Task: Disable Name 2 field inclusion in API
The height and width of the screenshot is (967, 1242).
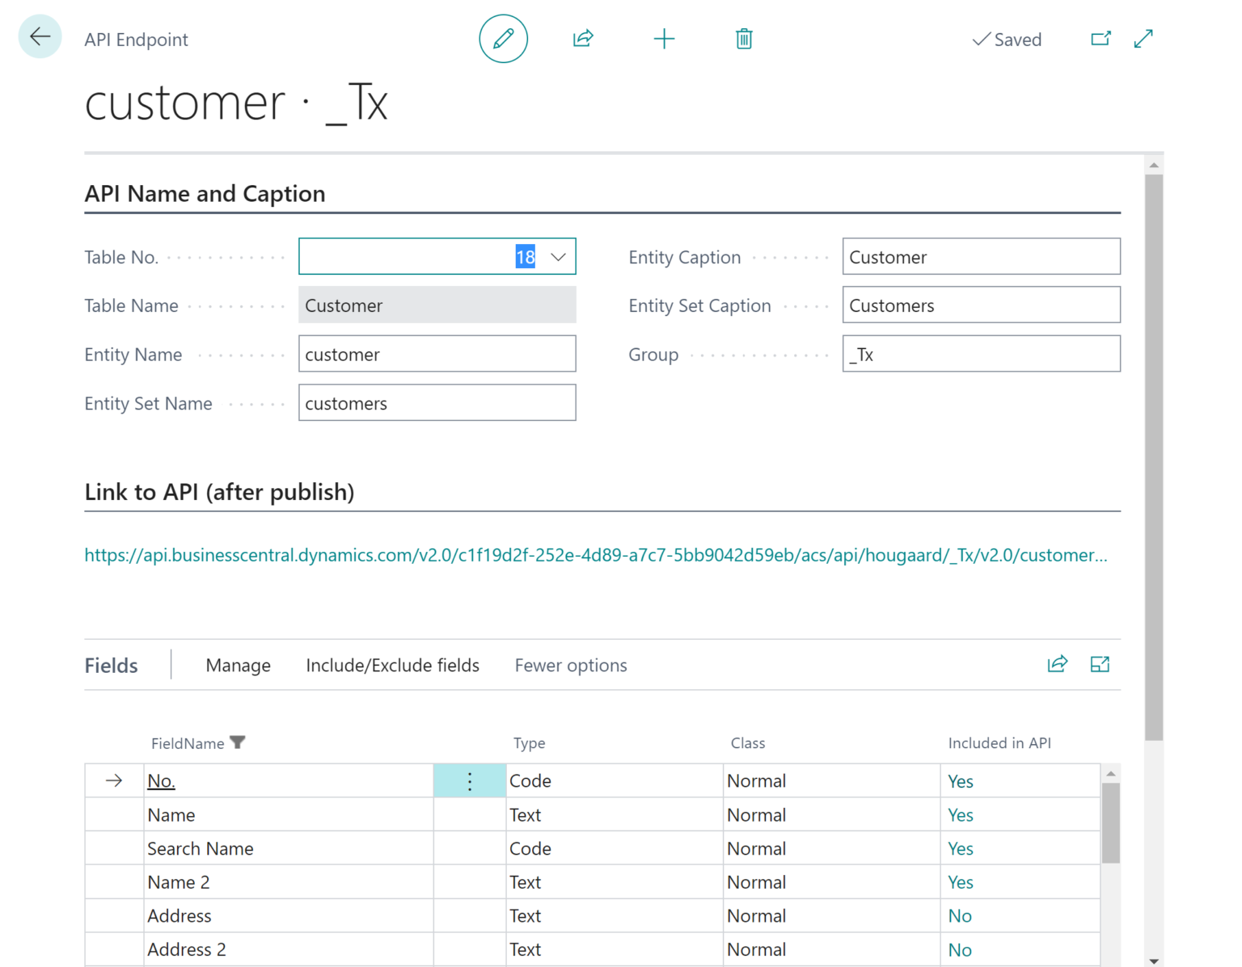Action: [x=960, y=881]
